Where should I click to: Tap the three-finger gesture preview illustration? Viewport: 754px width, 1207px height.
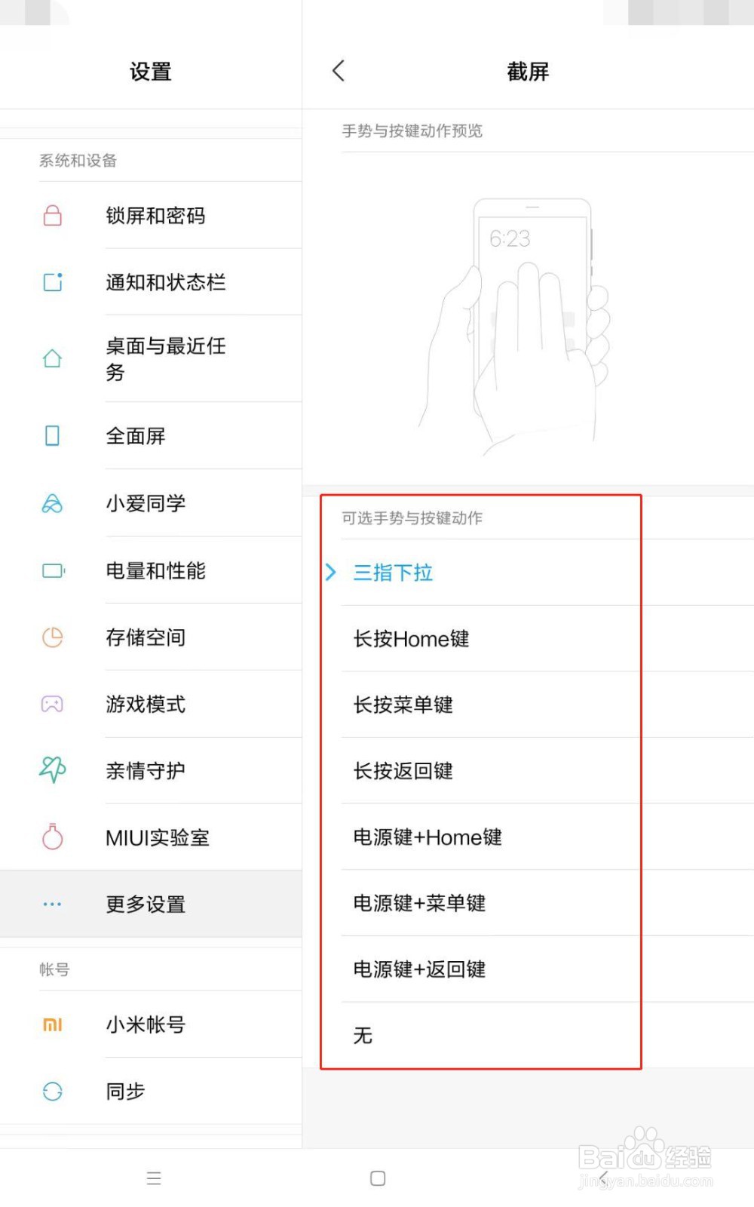(528, 317)
